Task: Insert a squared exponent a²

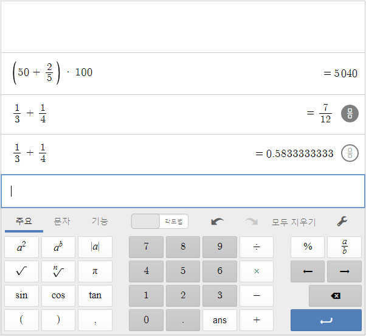Action: coord(21,247)
